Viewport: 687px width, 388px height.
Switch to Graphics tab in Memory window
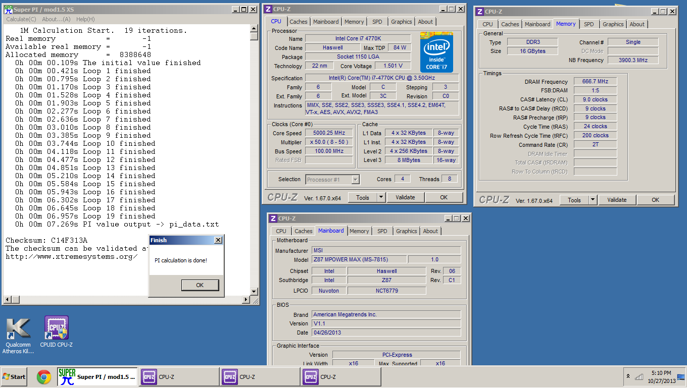pyautogui.click(x=613, y=24)
